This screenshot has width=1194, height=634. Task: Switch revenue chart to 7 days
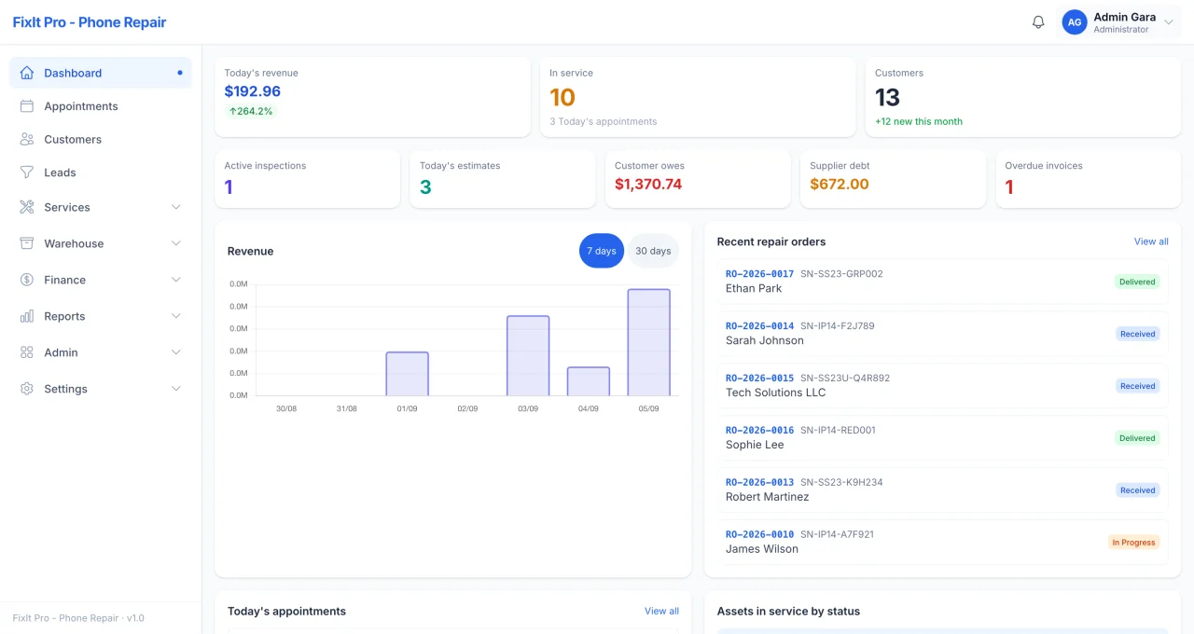[602, 251]
